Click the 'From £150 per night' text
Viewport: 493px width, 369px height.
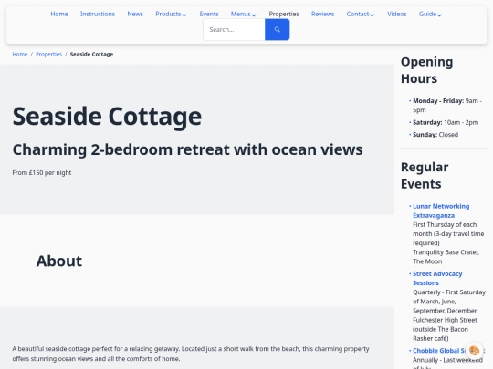click(42, 172)
